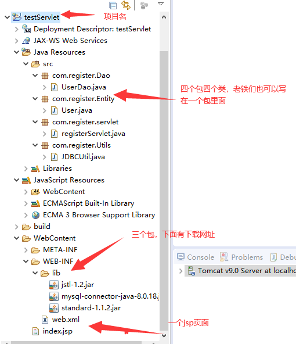The image size is (296, 344).
Task: Click the web.xml file icon
Action: pos(45,320)
